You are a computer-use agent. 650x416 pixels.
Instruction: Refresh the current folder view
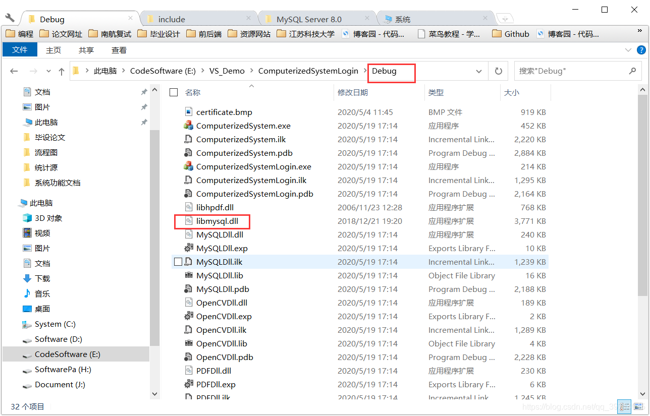[499, 71]
